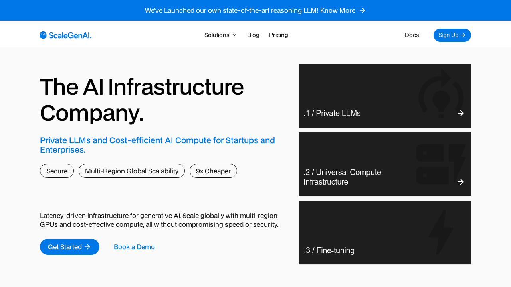
Task: Click the arrow on Private LLMs card
Action: 461,113
